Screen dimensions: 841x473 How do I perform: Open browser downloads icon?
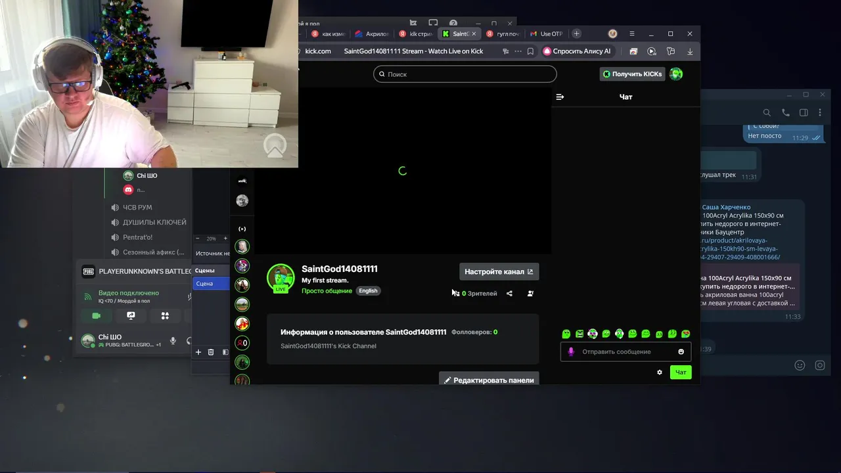pos(690,51)
